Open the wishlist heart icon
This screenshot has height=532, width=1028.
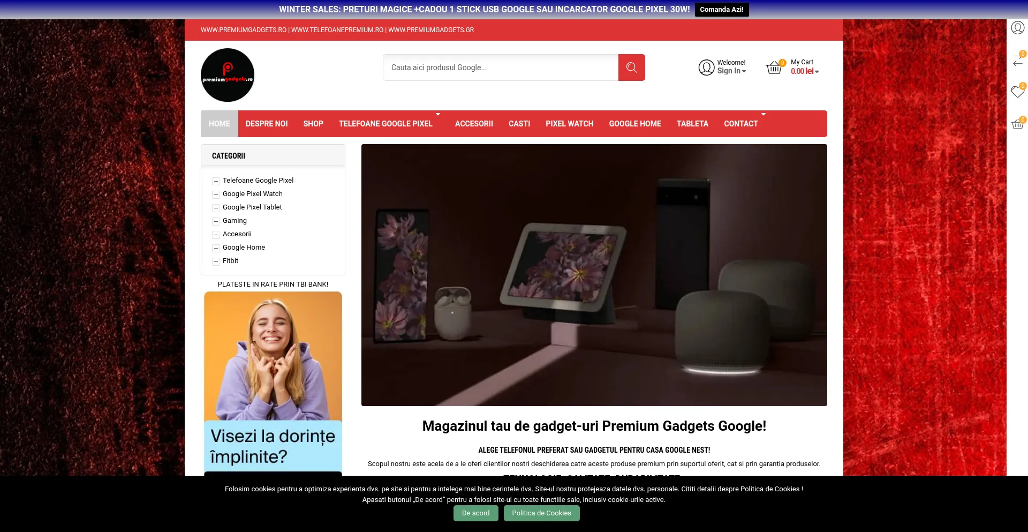1017,92
